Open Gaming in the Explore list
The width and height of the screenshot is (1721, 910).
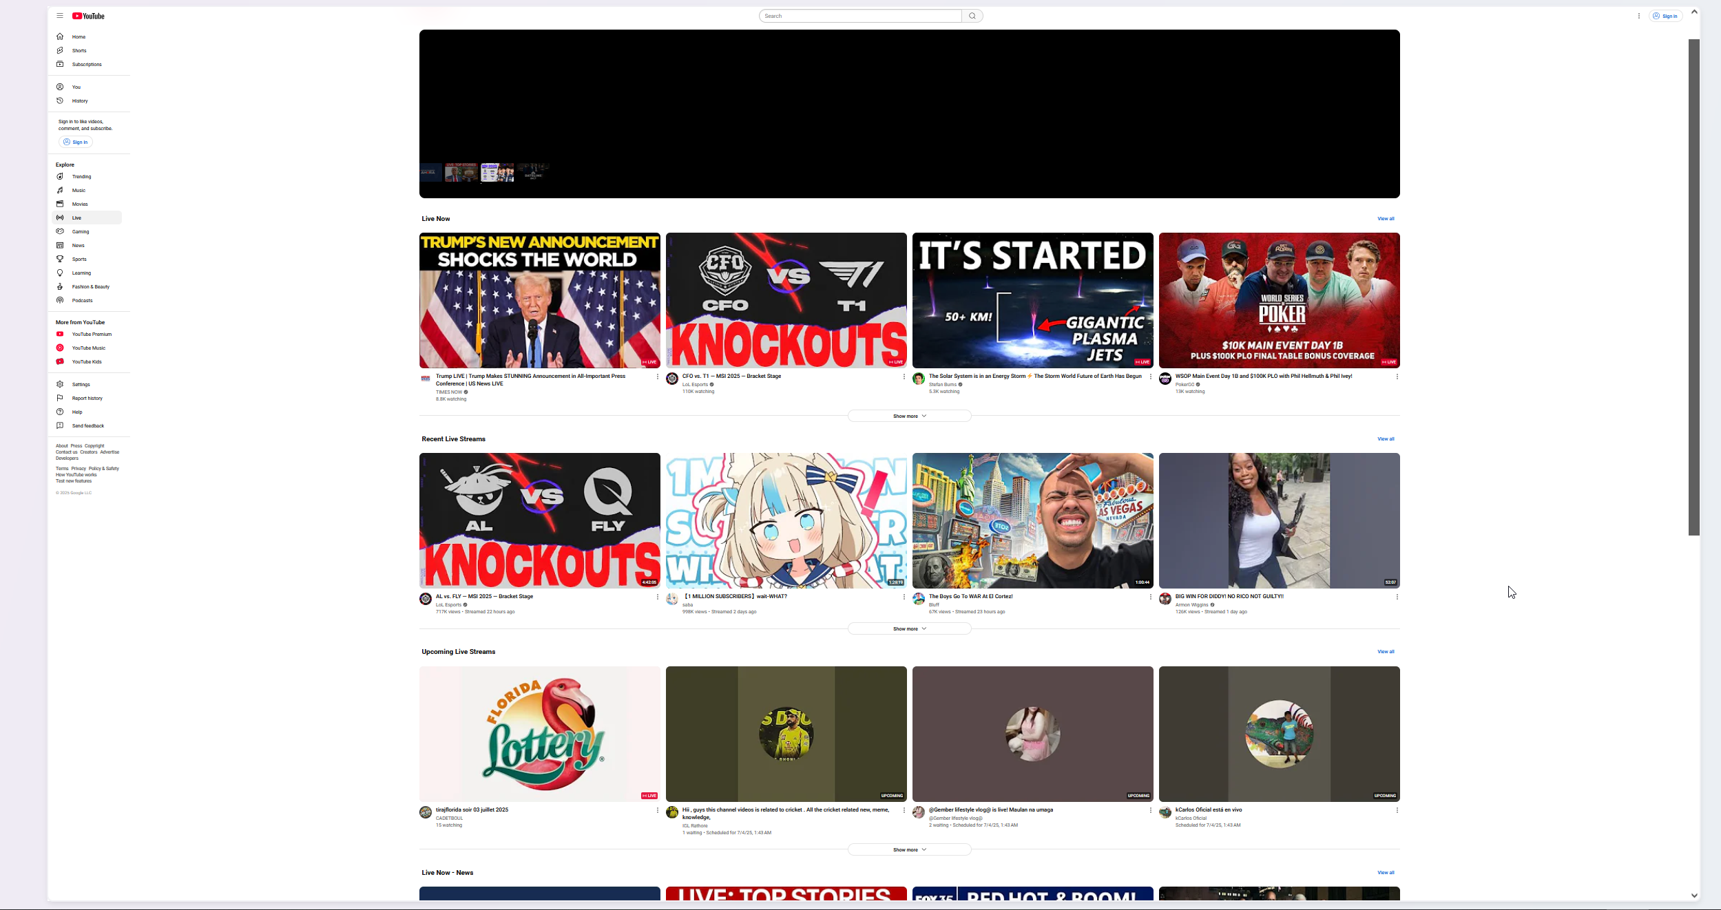(81, 232)
